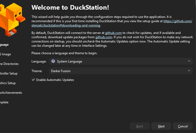Select the Graphics Setup step

pos(8,83)
